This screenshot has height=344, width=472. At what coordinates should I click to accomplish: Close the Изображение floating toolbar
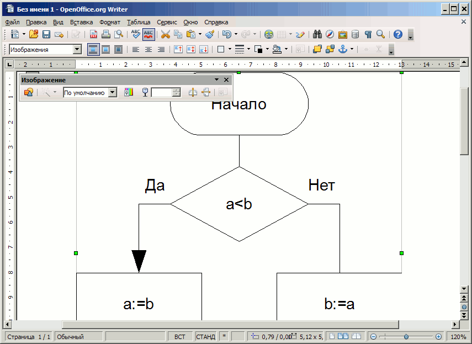coord(226,80)
